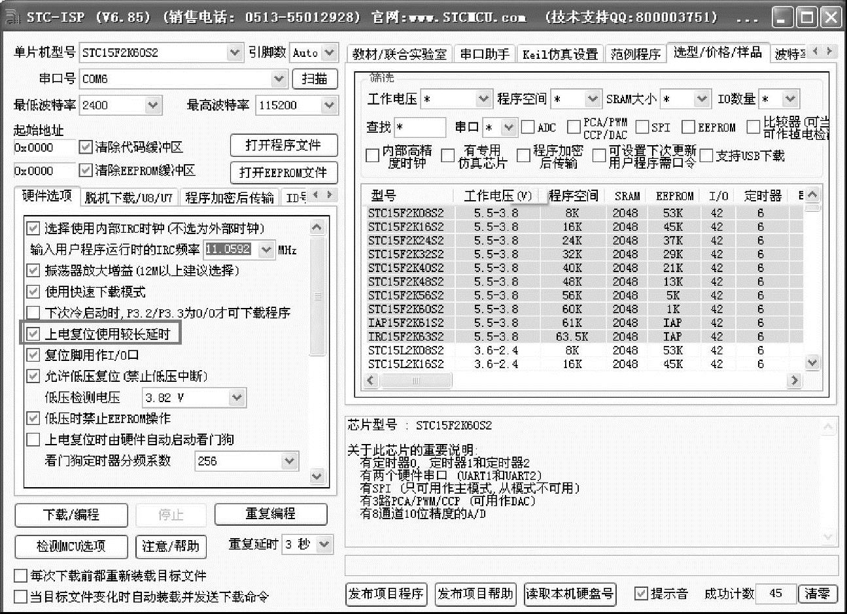
Task: Open 低压检测电压 3.82 V dropdown
Action: (x=237, y=397)
